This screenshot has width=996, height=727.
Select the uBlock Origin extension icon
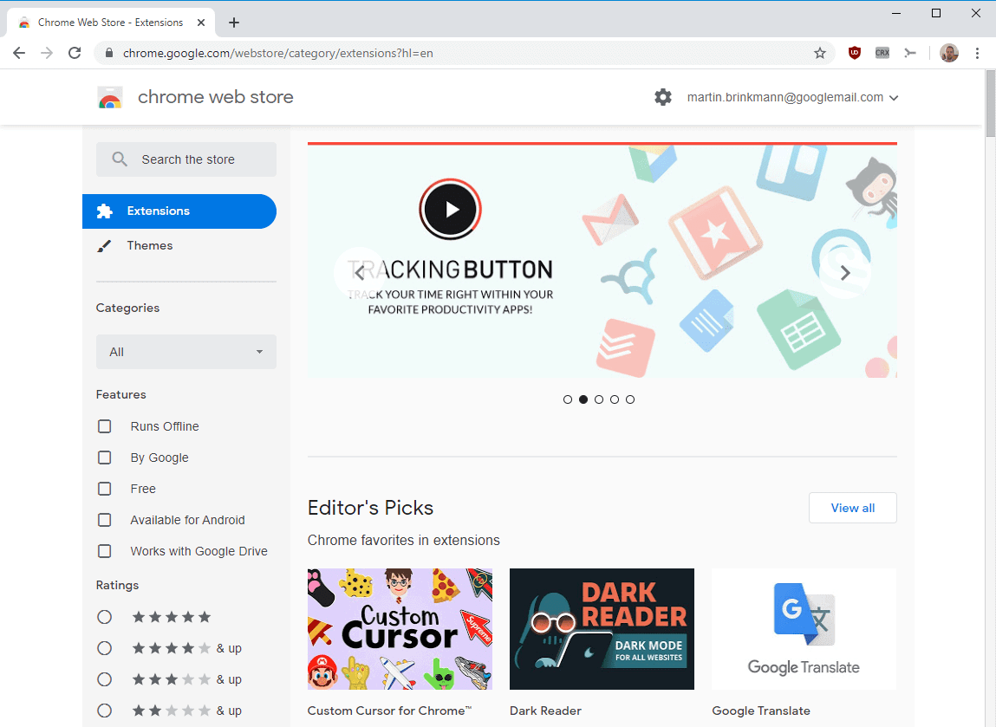click(855, 53)
